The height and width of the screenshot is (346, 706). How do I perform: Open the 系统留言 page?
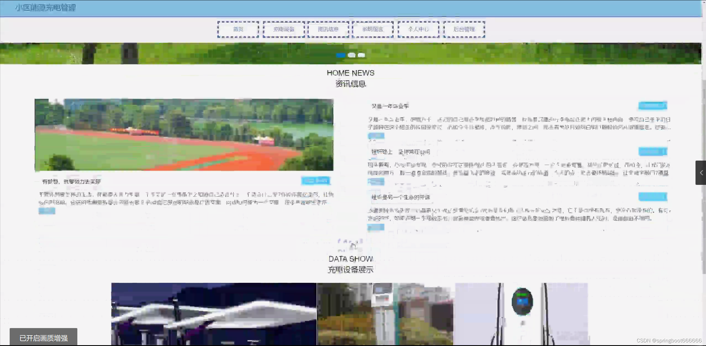tap(373, 29)
